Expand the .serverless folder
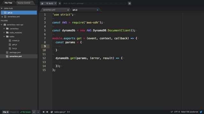Image resolution: width=204 pixels, height=114 pixels. (4, 29)
